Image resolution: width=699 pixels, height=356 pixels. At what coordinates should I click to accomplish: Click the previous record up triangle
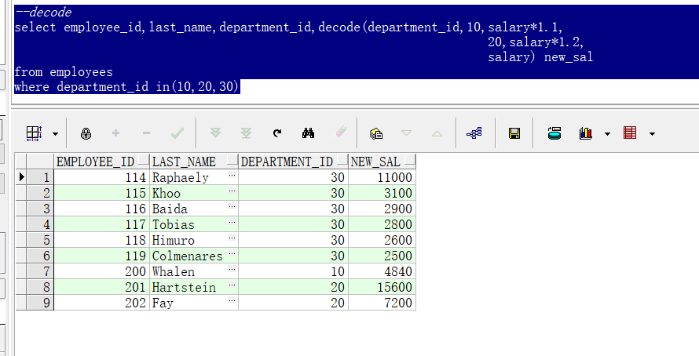point(437,133)
